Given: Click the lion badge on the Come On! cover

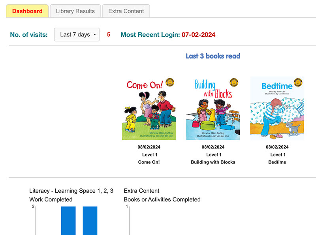Looking at the screenshot, I should pyautogui.click(x=171, y=83).
